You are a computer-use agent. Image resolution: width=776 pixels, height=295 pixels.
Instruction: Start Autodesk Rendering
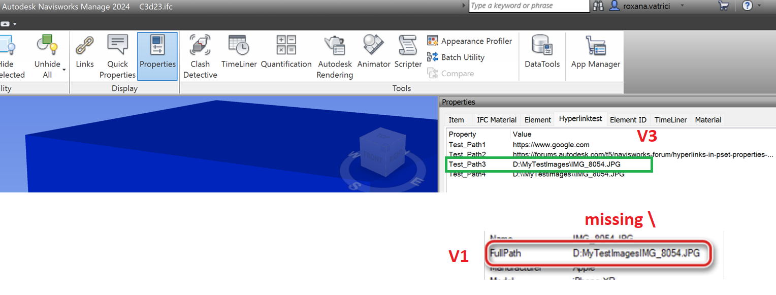334,56
